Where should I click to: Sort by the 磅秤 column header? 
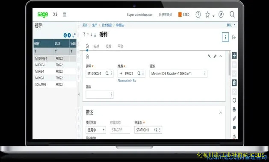coord(44,44)
